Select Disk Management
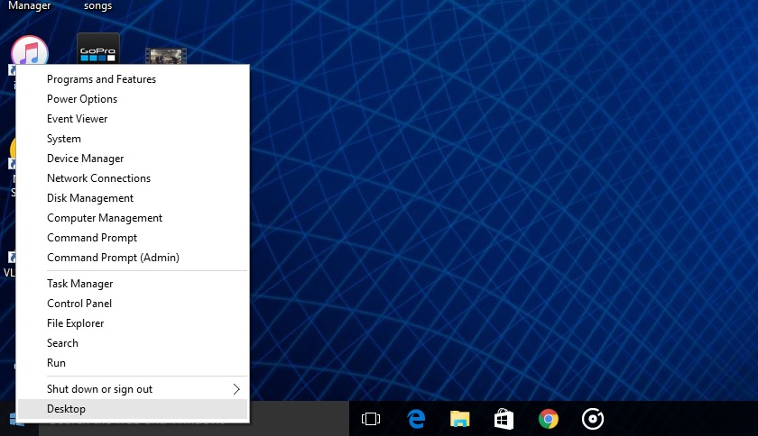 click(x=133, y=198)
